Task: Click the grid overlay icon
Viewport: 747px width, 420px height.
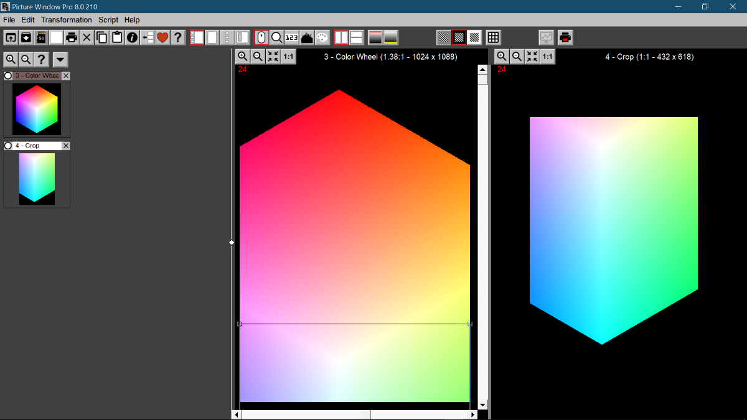Action: pyautogui.click(x=493, y=37)
